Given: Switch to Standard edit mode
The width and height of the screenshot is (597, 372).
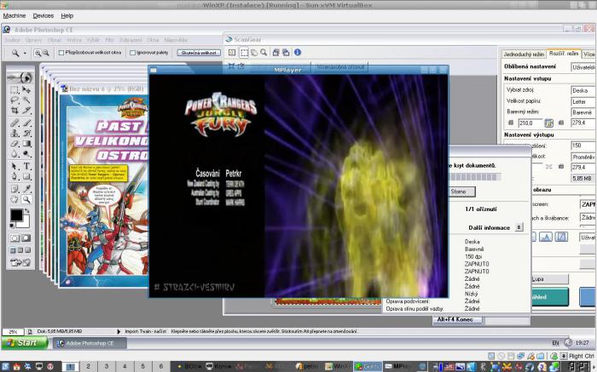Looking at the screenshot, I should [14, 238].
